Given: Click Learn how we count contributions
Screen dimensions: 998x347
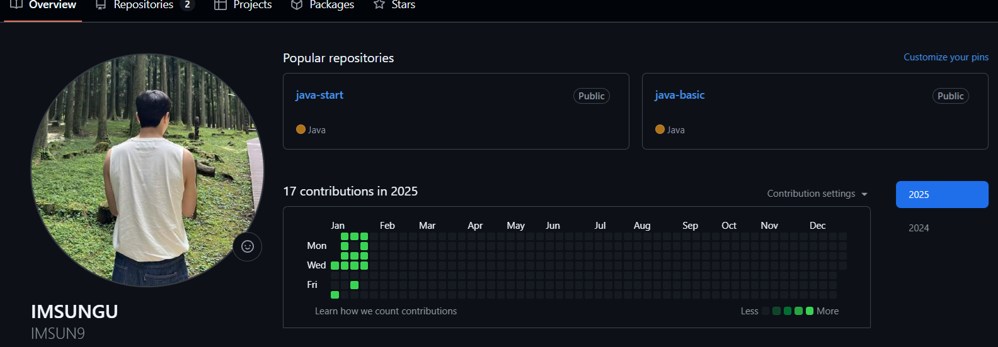Looking at the screenshot, I should 386,311.
